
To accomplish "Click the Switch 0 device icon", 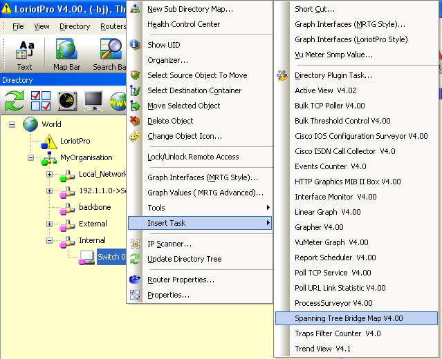I will [86, 258].
